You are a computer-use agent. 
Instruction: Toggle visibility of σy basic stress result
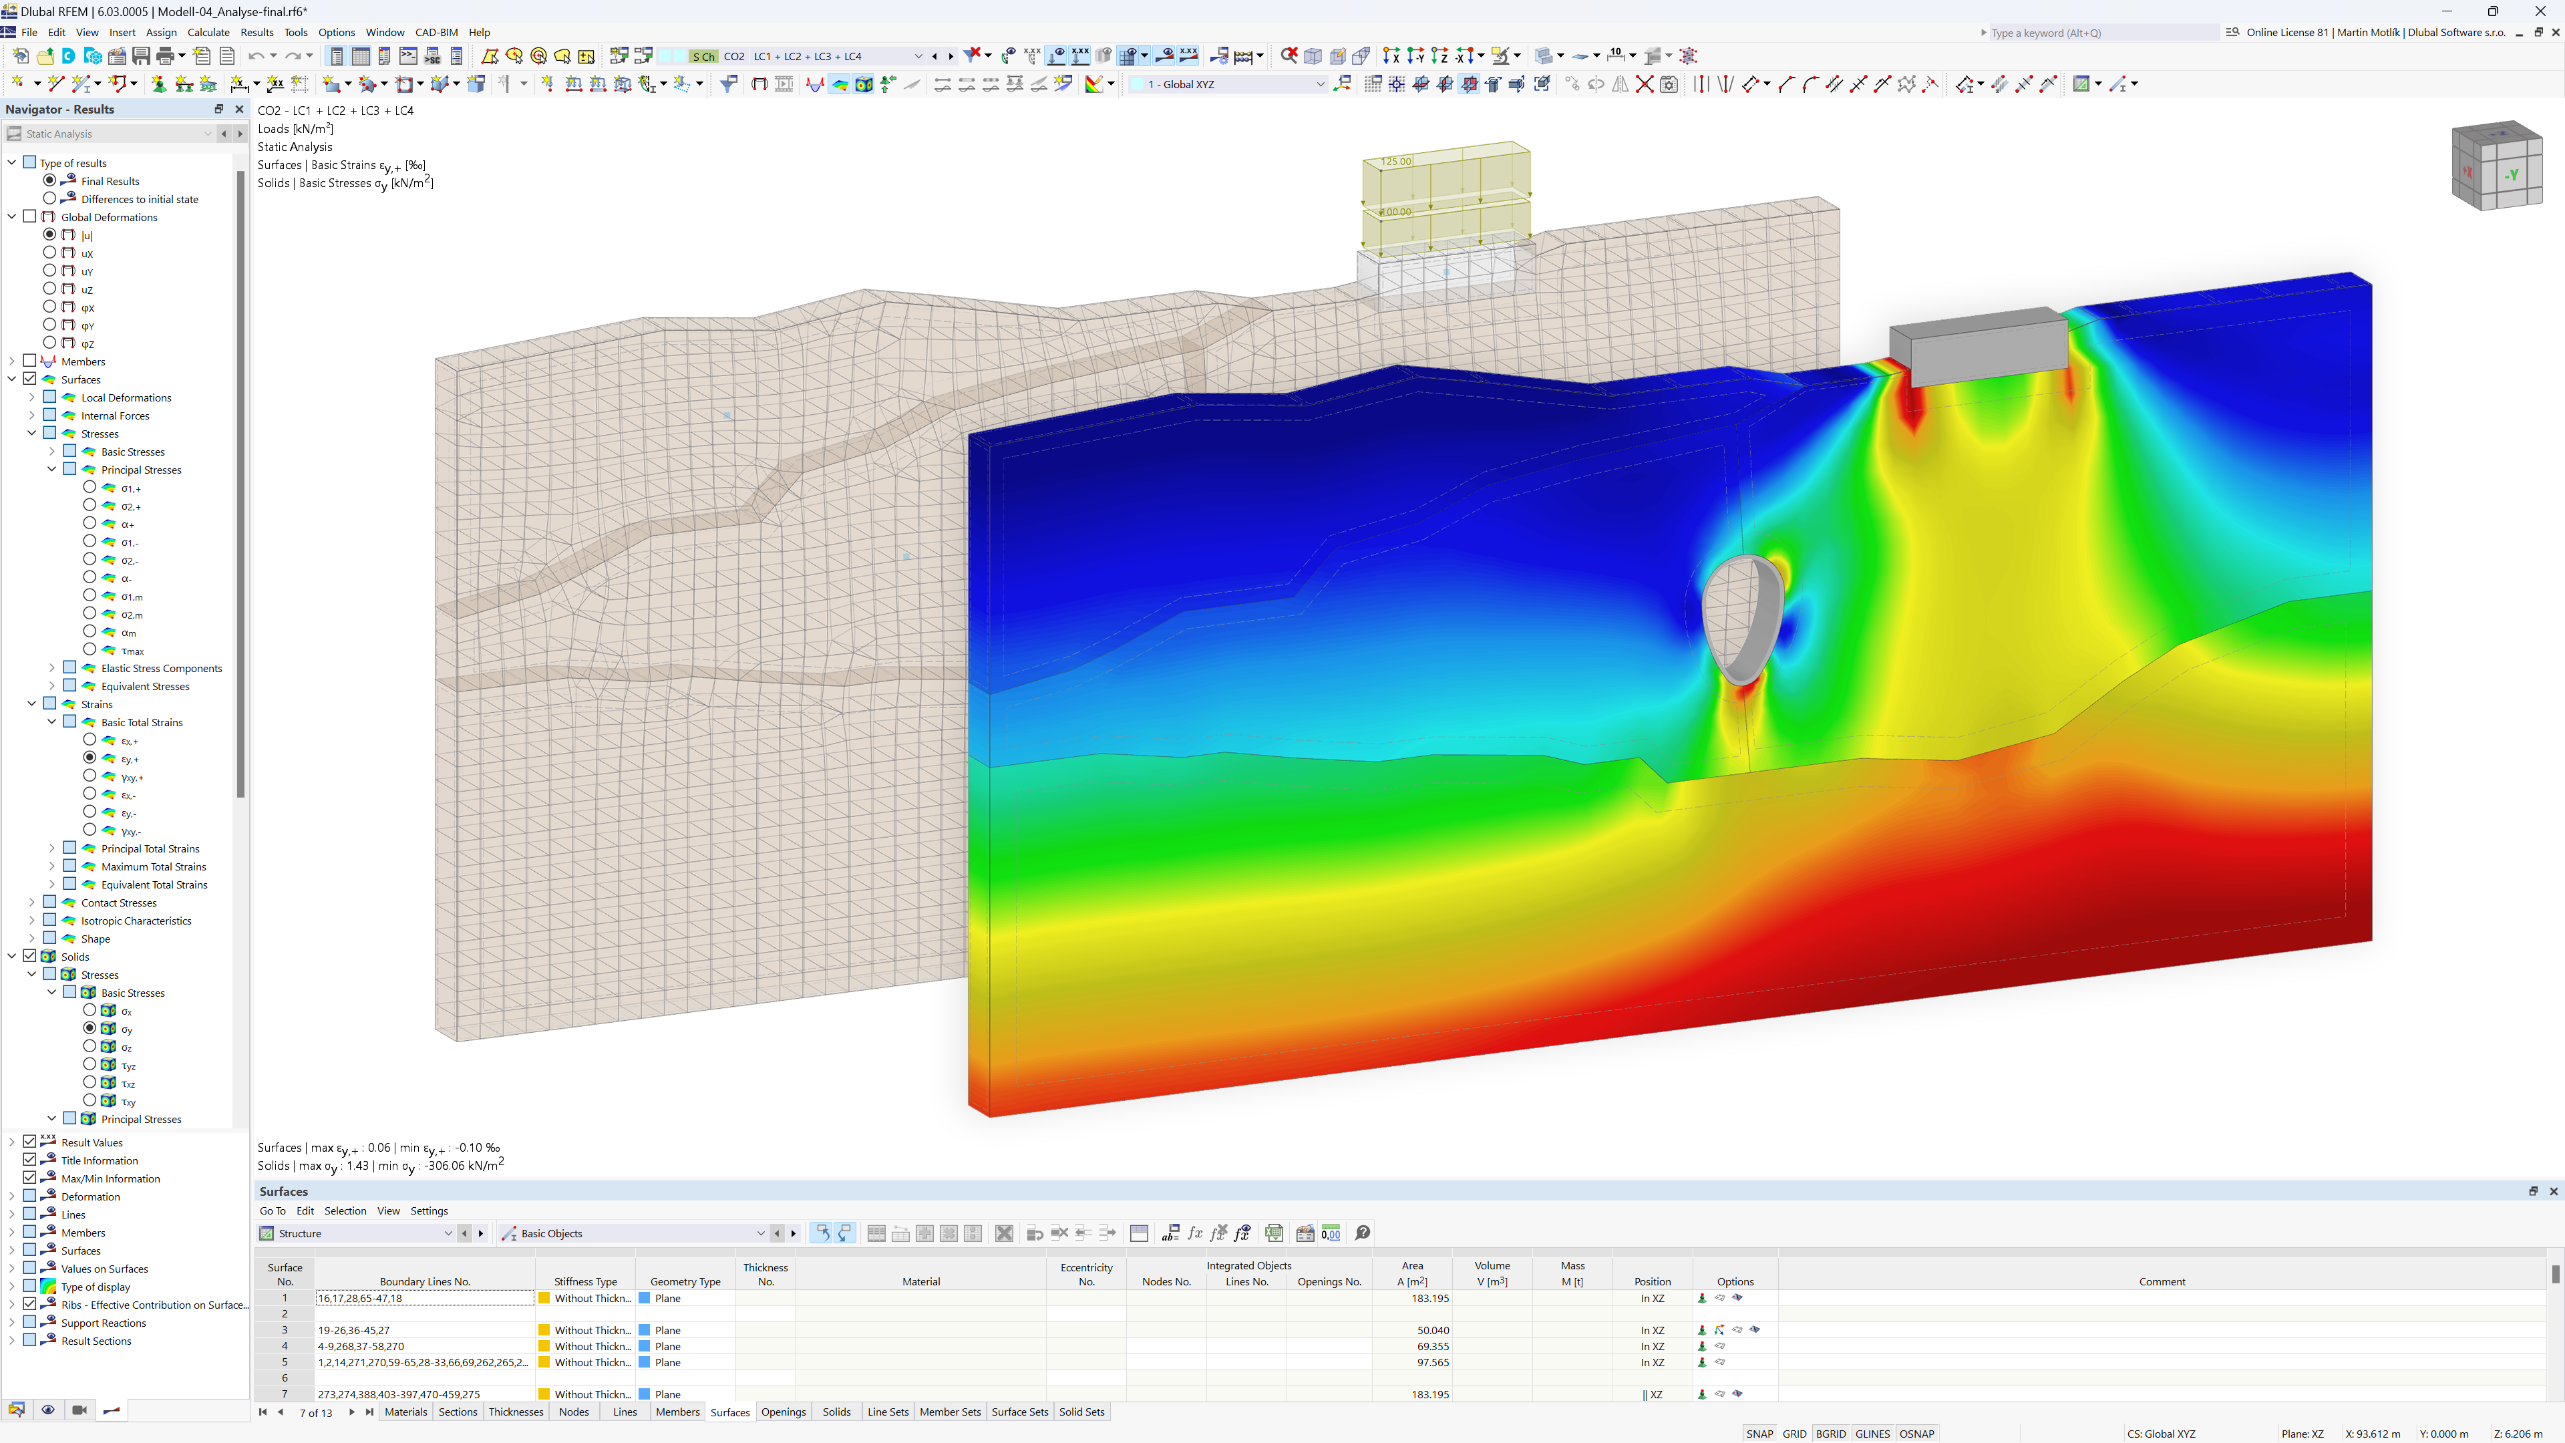90,1029
